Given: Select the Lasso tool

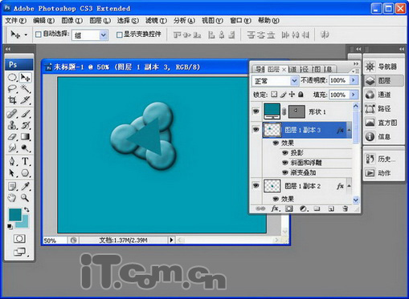Looking at the screenshot, I should click(12, 88).
